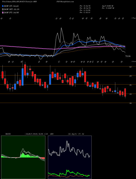The image size is (136, 179).
Task: Click the highest white peak of the volume line
Action: pos(61,28)
